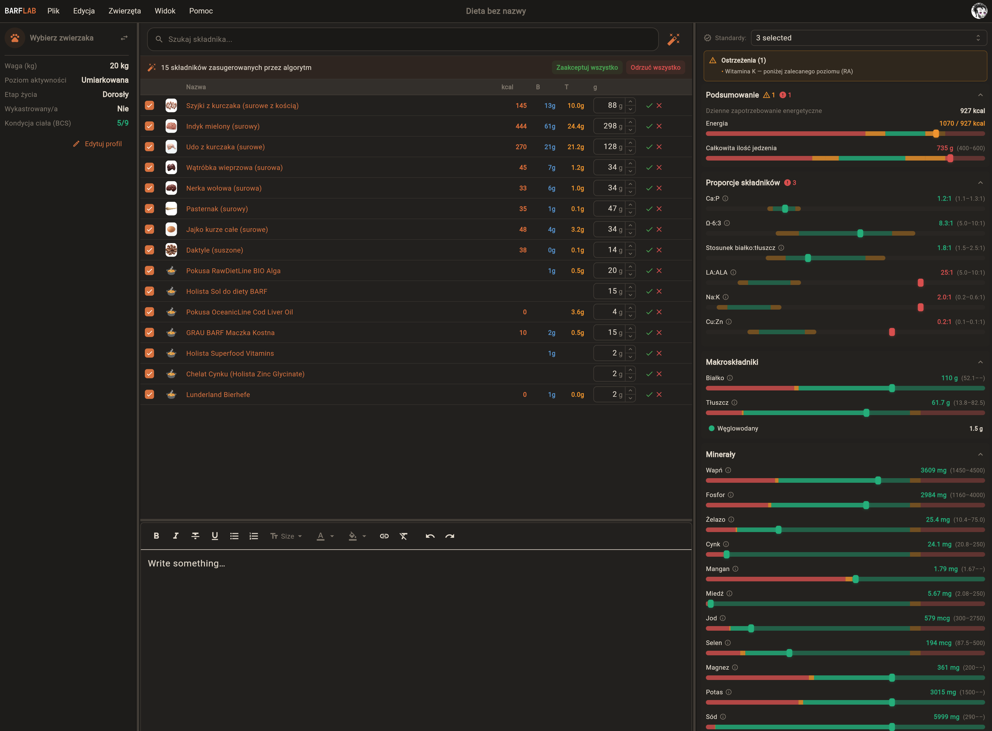Insert a link in the notes editor
This screenshot has height=731, width=992.
click(x=384, y=536)
